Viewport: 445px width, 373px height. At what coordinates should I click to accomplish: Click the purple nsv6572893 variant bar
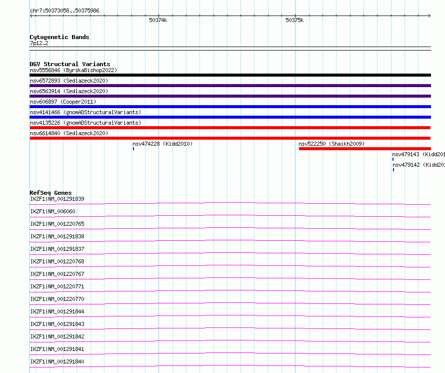(230, 86)
